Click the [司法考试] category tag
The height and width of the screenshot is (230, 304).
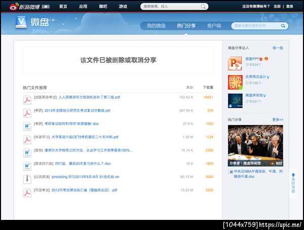click(x=42, y=190)
